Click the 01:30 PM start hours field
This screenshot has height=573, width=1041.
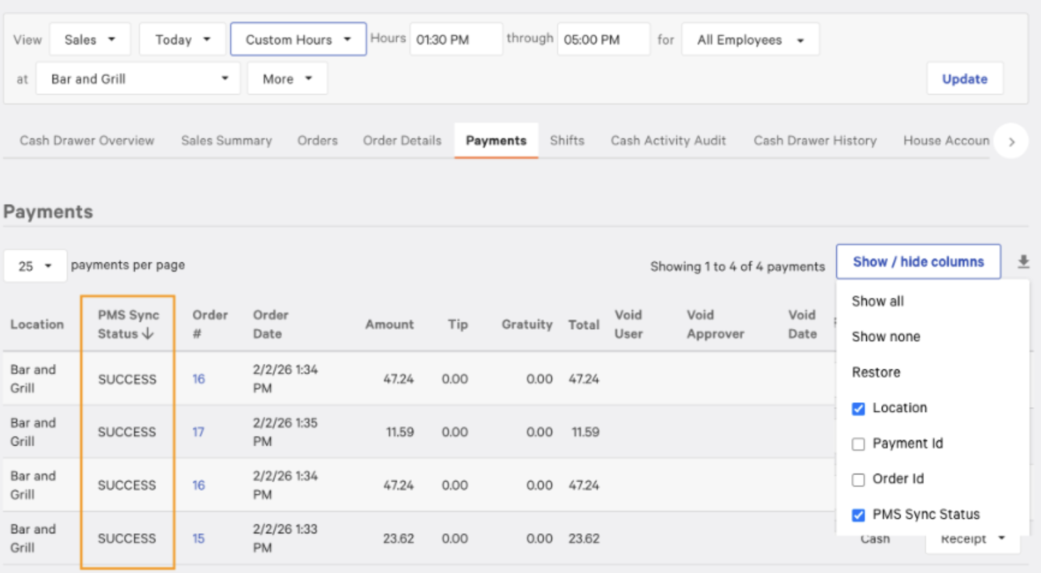coord(455,40)
